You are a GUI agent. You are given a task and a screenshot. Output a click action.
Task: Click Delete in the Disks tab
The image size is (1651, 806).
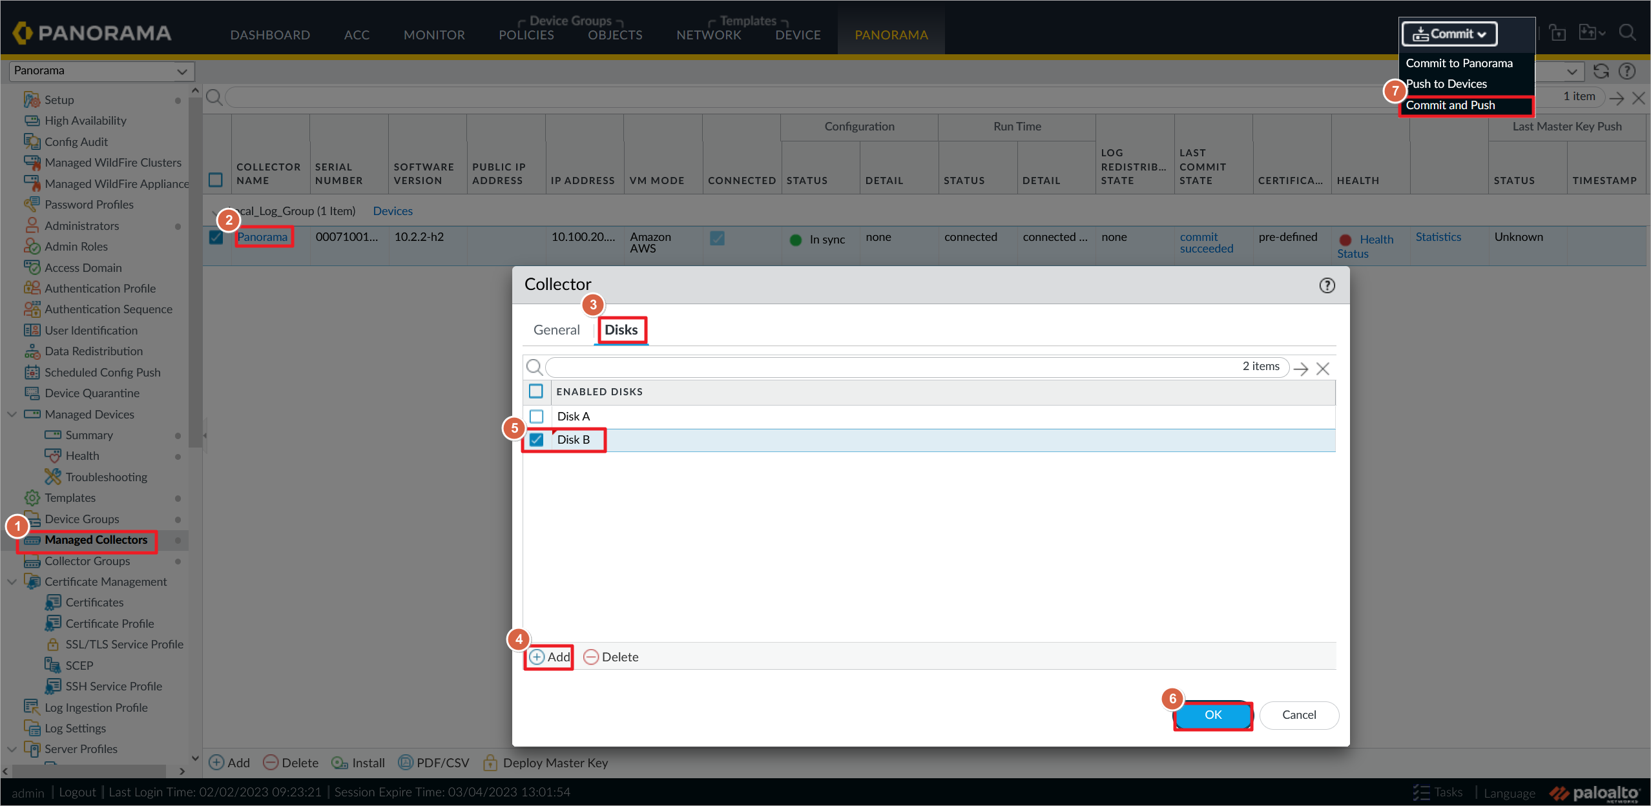click(611, 657)
